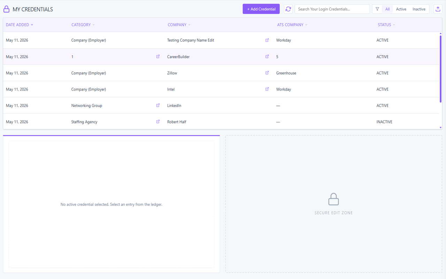This screenshot has height=279, width=446.
Task: Focus the Search Your Login Credentials field
Action: pos(332,9)
